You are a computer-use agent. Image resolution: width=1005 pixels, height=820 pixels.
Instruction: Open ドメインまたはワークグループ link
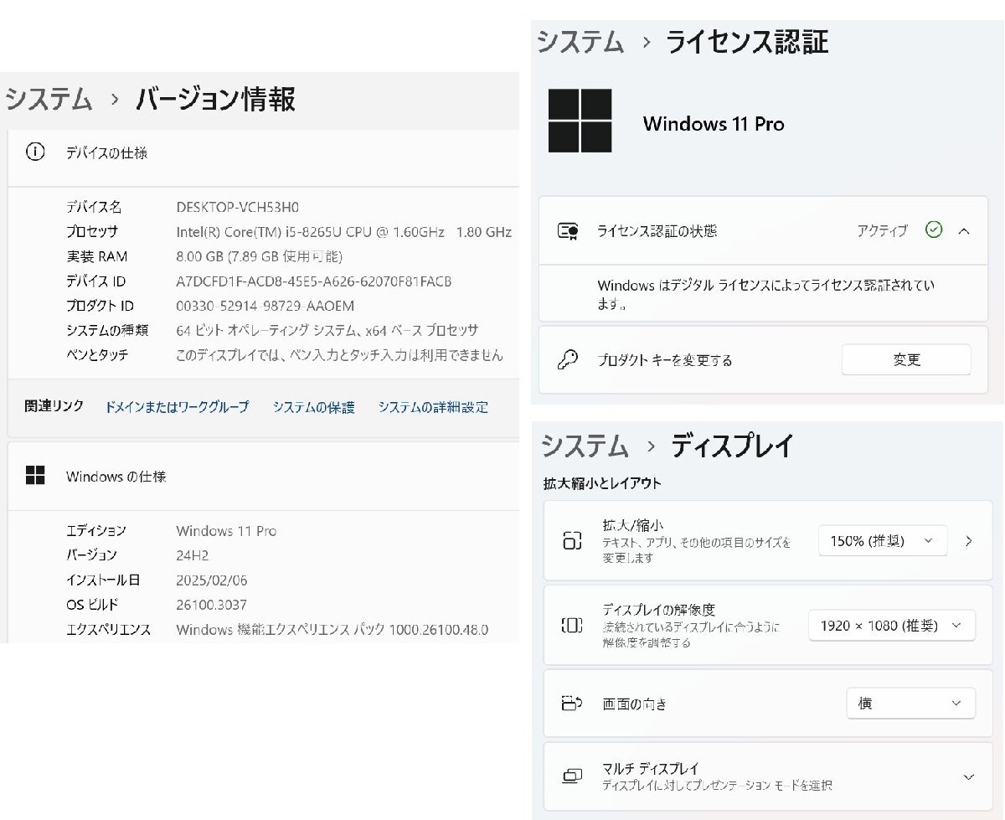point(176,407)
